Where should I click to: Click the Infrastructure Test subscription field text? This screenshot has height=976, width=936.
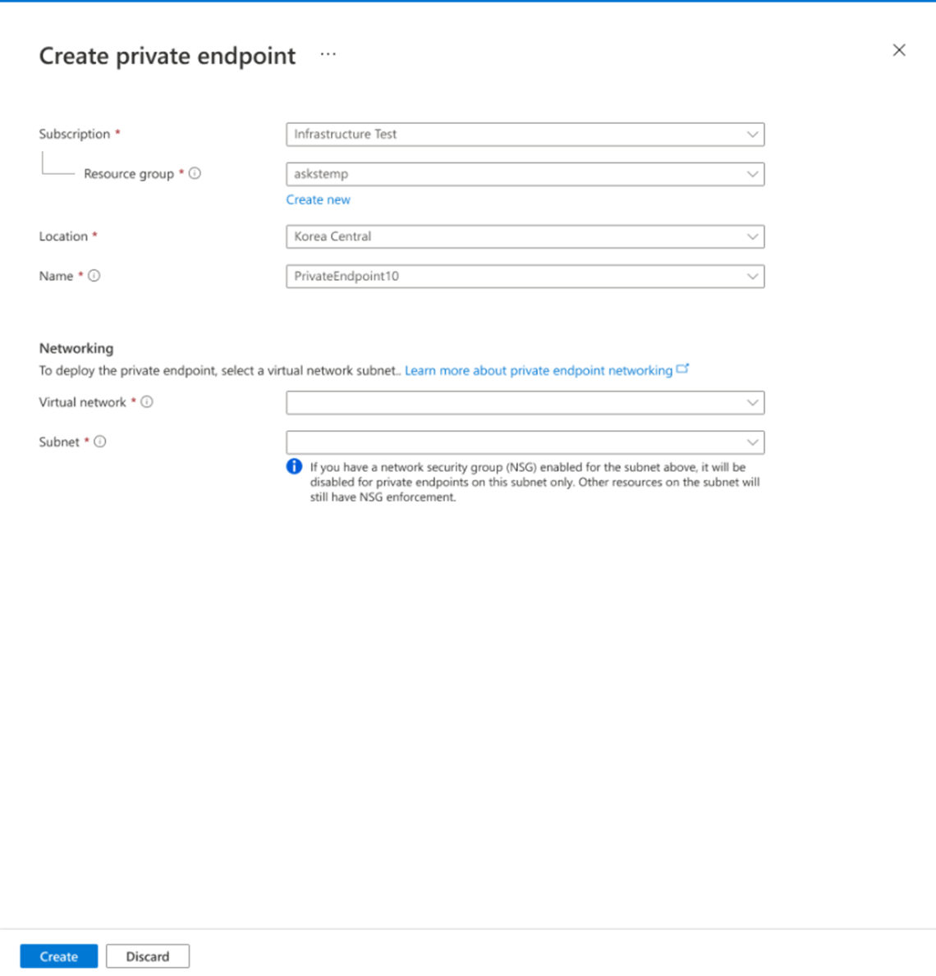[x=345, y=135]
